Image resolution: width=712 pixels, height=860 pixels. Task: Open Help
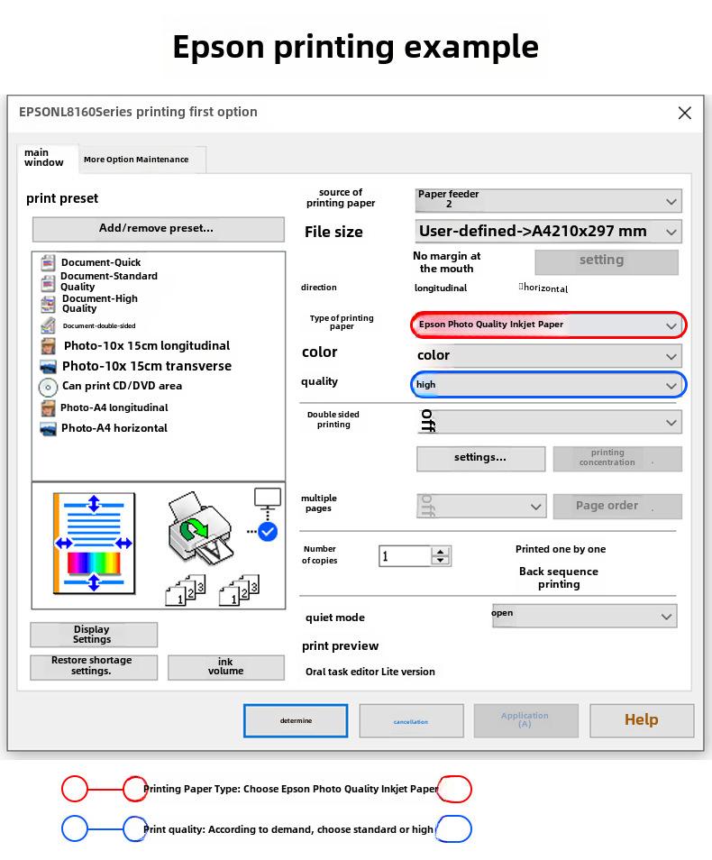[642, 720]
